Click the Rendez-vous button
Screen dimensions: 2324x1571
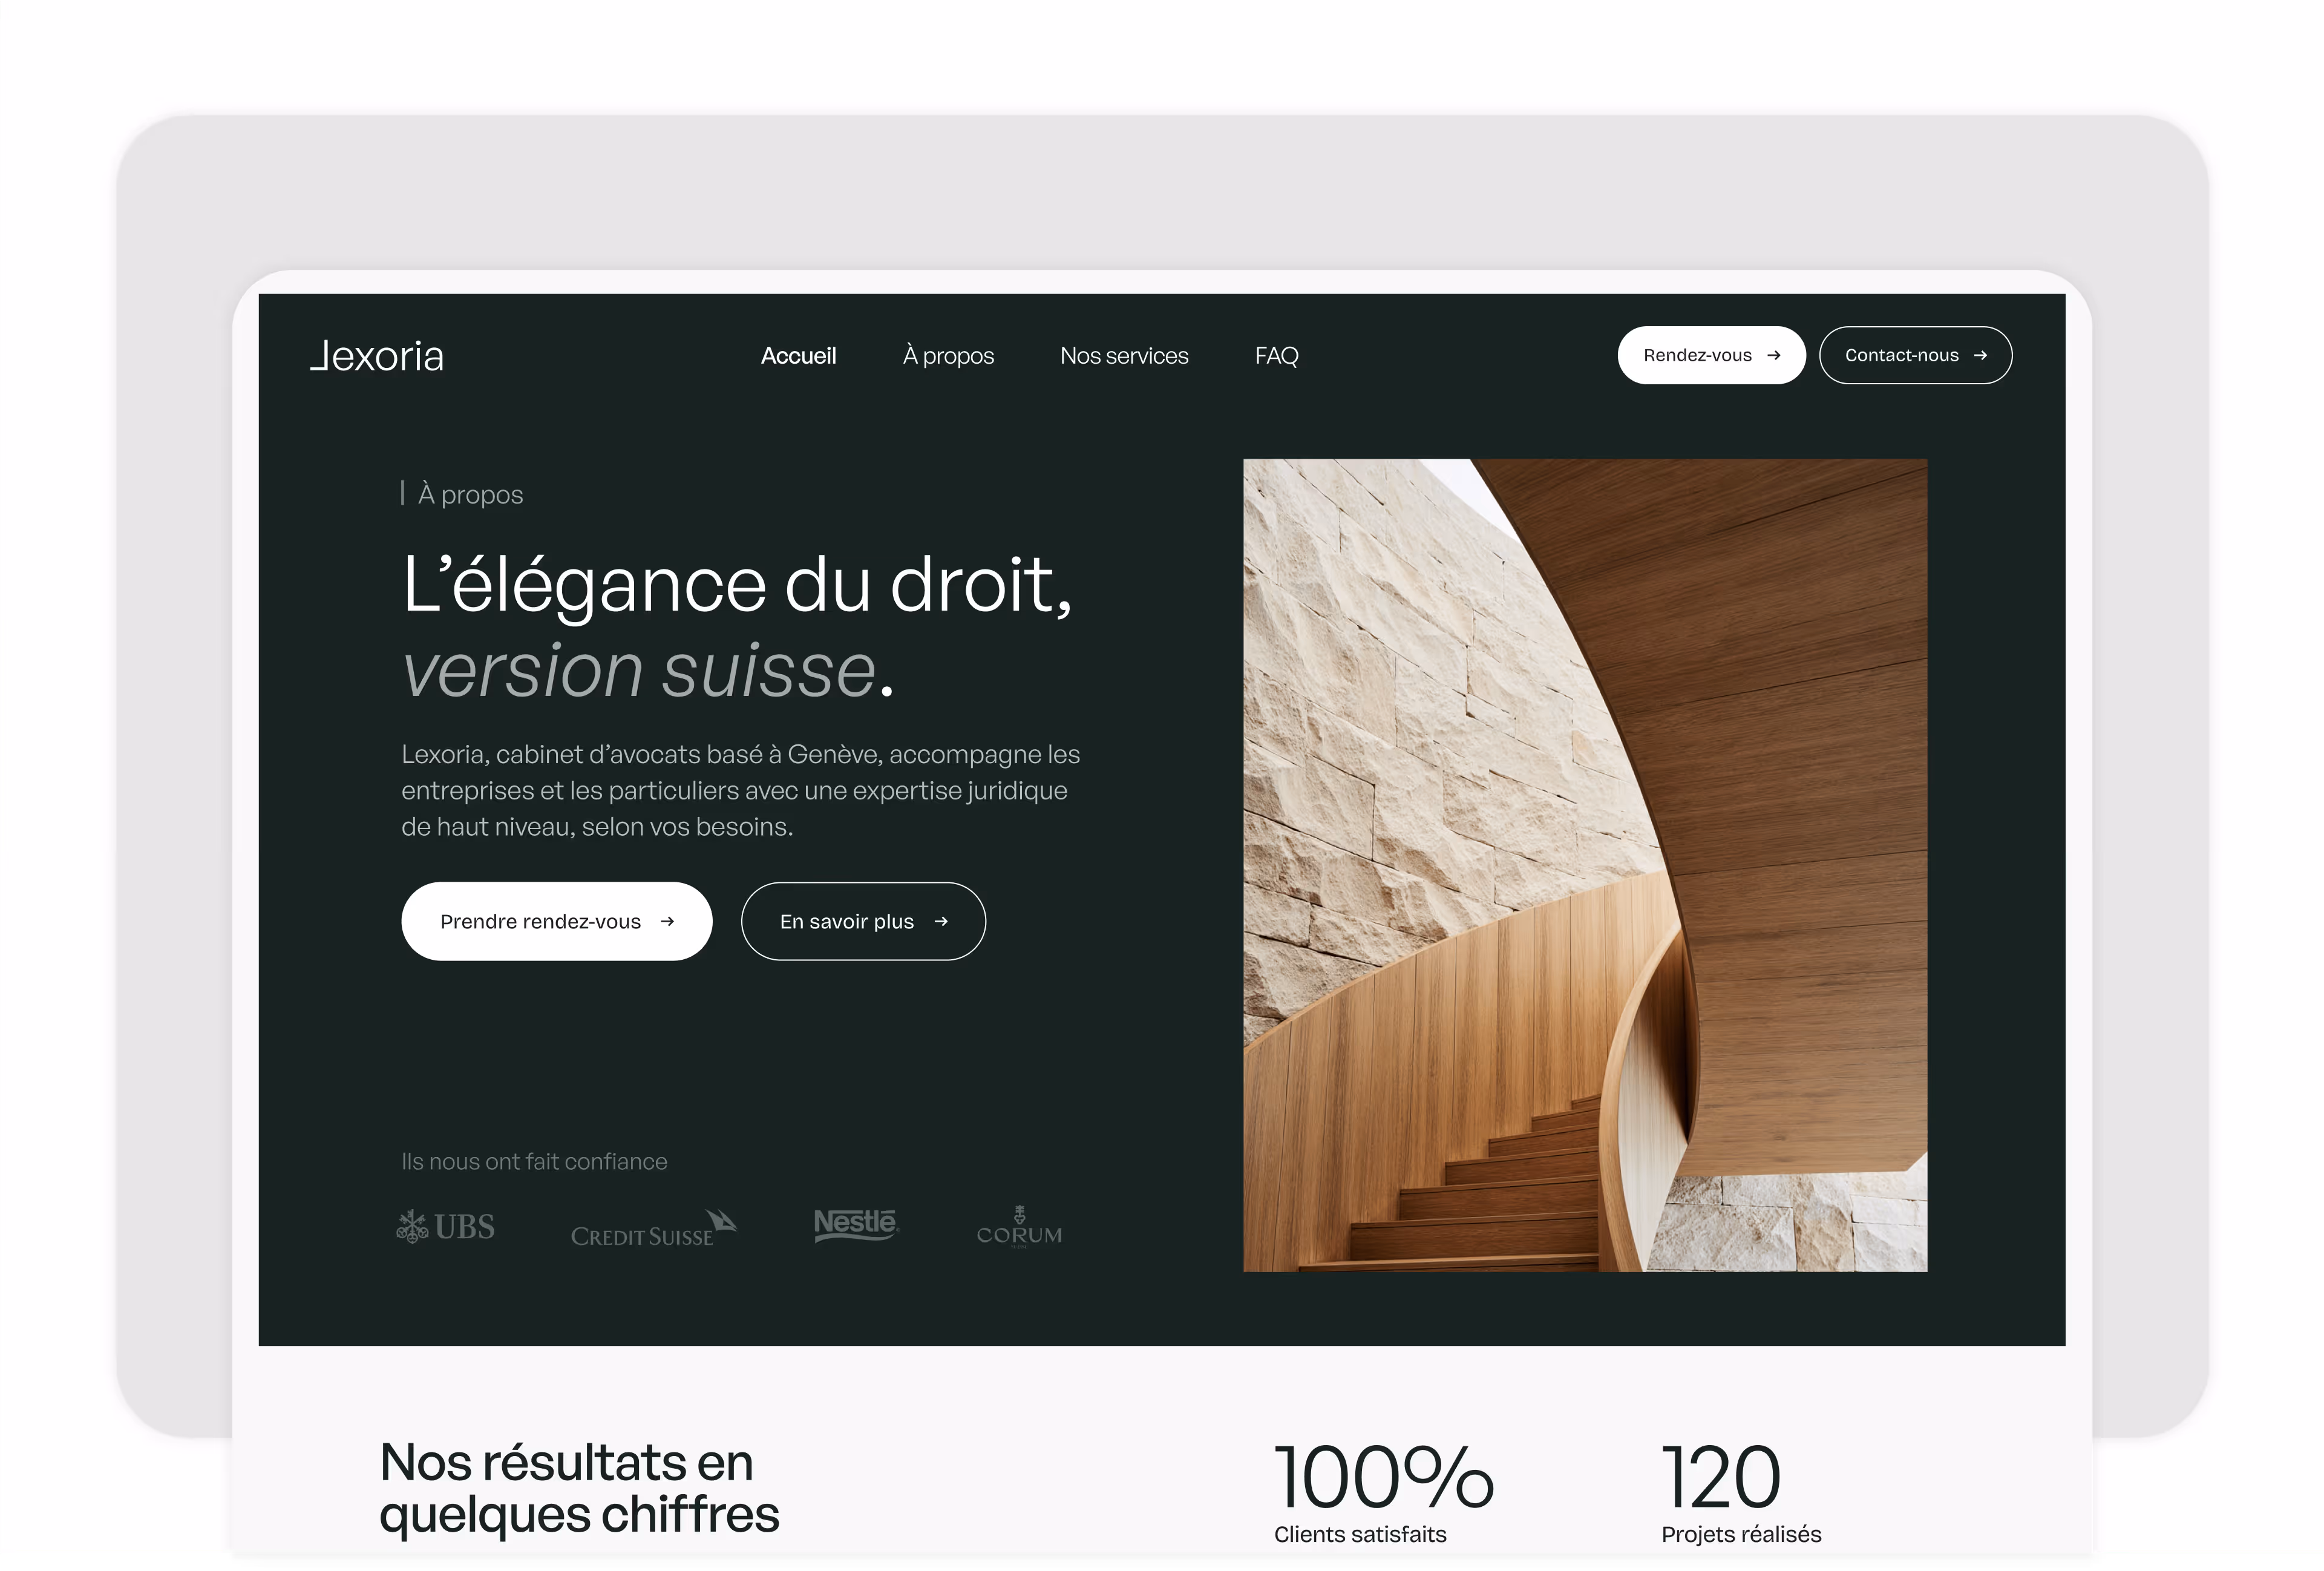click(x=1711, y=355)
